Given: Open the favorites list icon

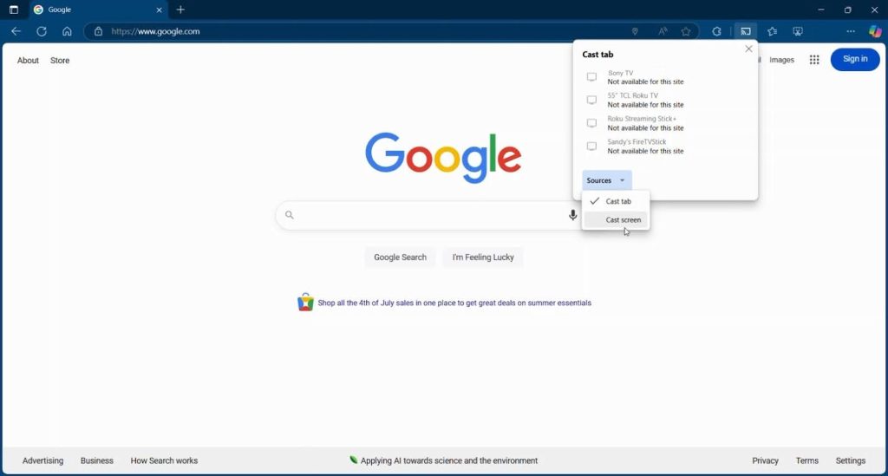Looking at the screenshot, I should tap(772, 31).
